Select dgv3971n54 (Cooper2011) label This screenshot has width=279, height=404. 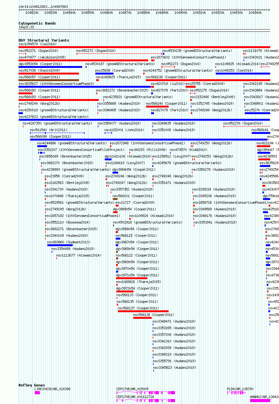point(137,275)
